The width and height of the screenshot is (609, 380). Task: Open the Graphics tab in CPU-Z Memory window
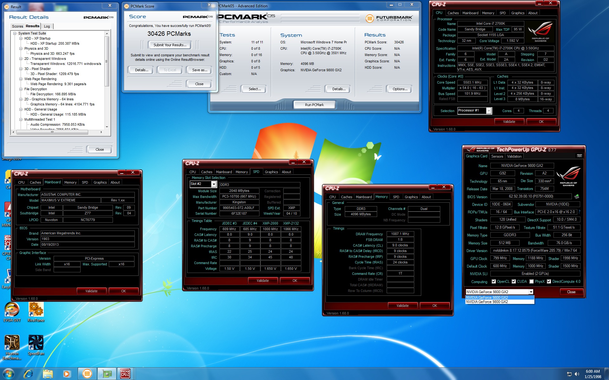click(x=411, y=197)
